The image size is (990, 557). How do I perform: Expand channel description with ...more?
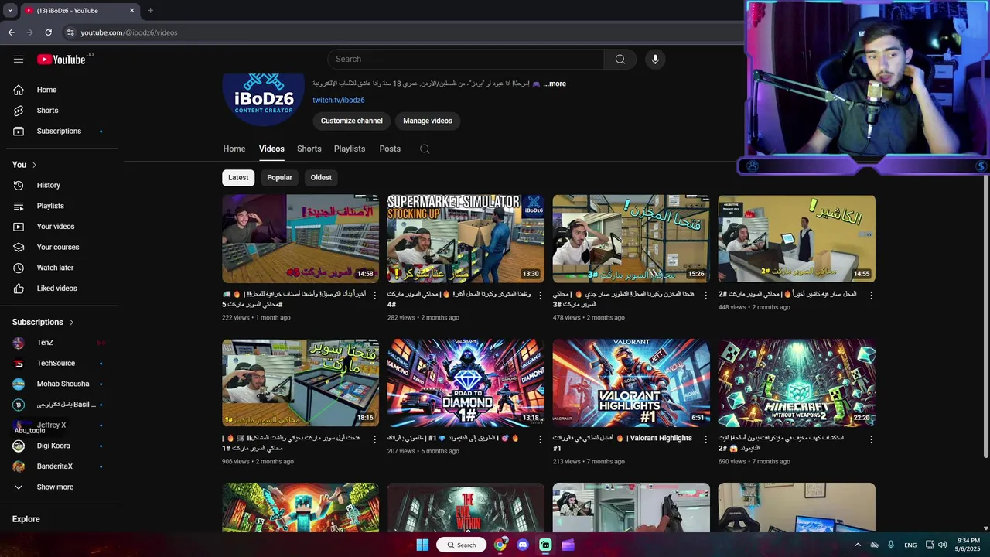(x=555, y=84)
